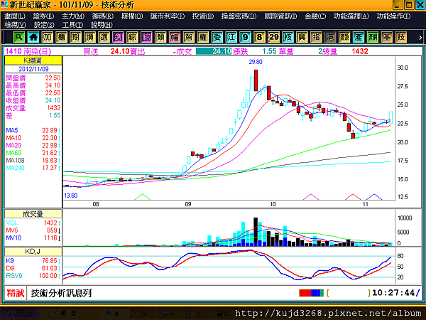Click the cyan 核 toolbar icon
This screenshot has height=320, width=426.
point(288,37)
